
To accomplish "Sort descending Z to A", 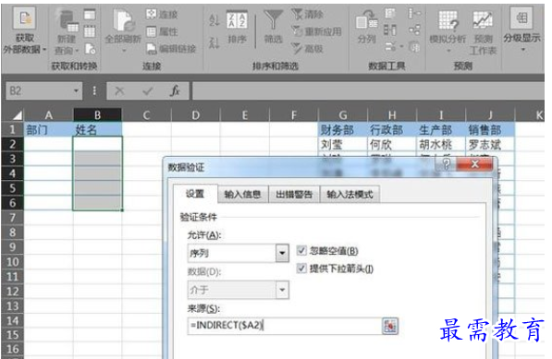I will 215,42.
